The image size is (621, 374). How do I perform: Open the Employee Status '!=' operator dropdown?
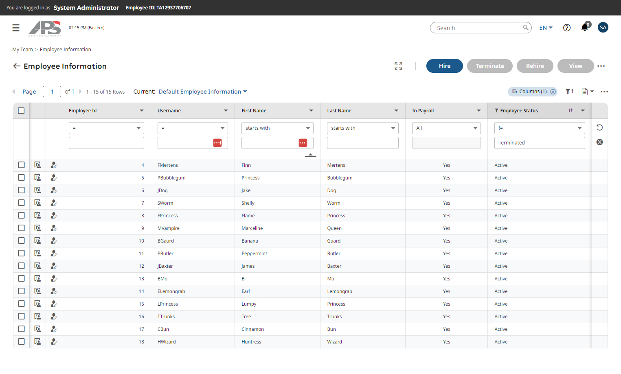point(540,128)
